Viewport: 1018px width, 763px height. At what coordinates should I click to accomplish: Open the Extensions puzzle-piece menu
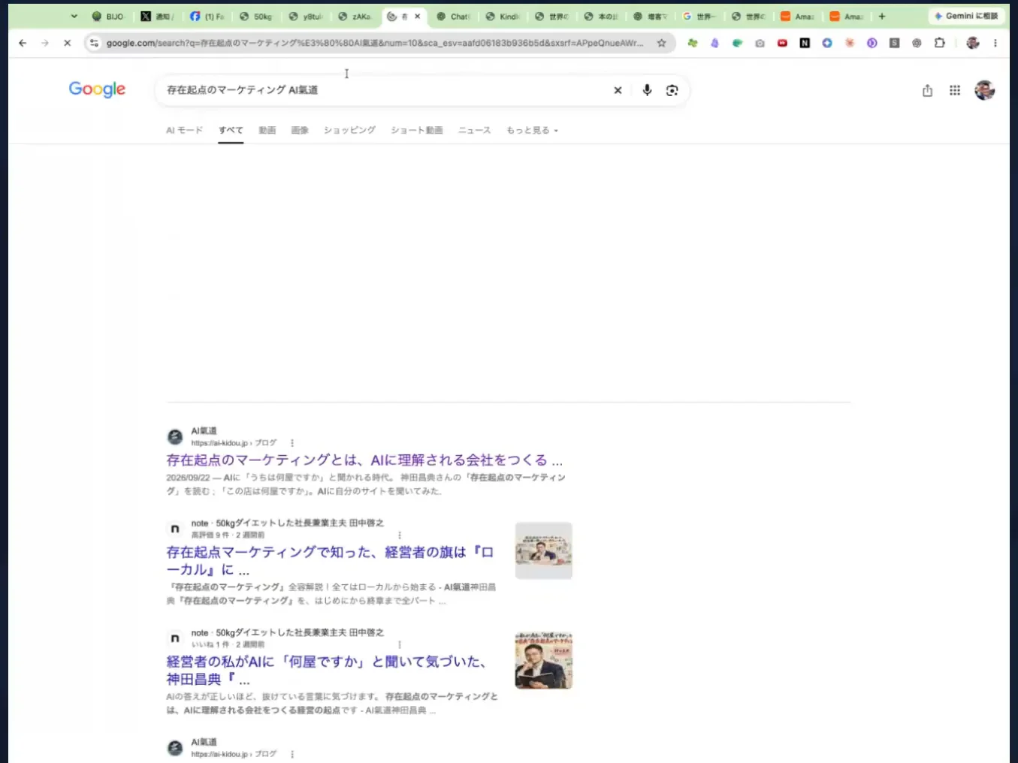pos(939,44)
